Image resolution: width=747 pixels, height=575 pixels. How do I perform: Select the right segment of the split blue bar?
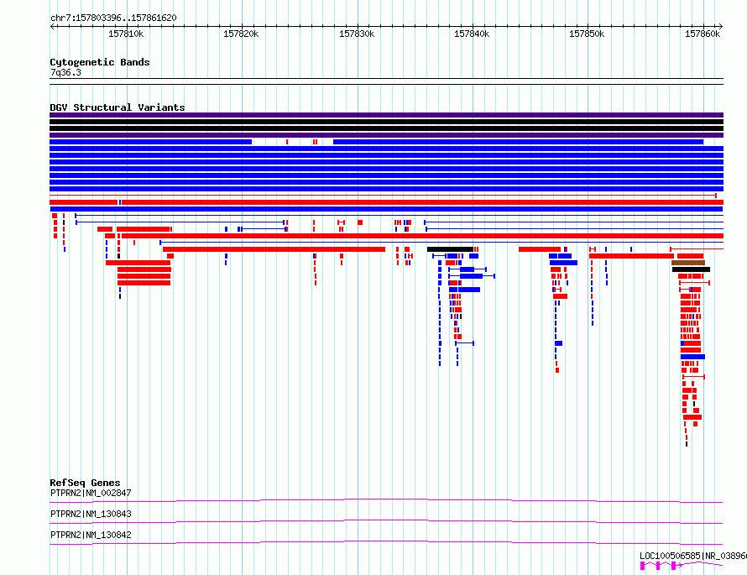click(519, 142)
